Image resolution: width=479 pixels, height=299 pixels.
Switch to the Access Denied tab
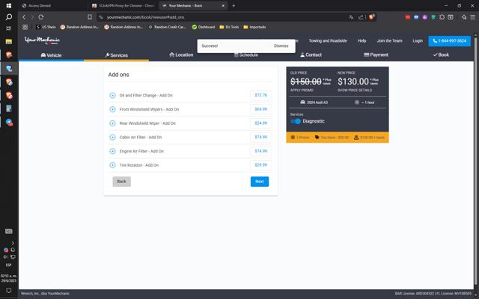click(52, 5)
